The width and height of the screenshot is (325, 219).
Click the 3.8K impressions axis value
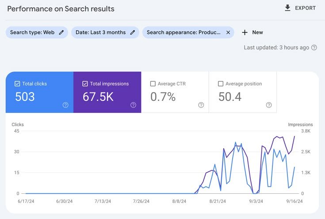point(306,131)
